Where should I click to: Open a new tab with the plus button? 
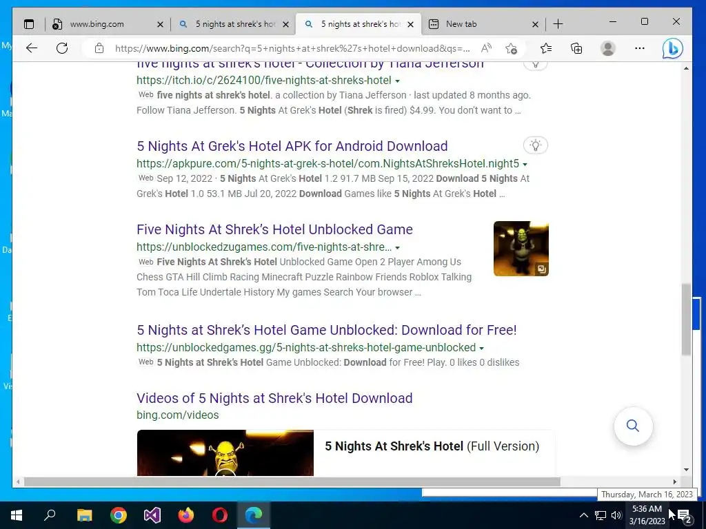click(x=558, y=24)
